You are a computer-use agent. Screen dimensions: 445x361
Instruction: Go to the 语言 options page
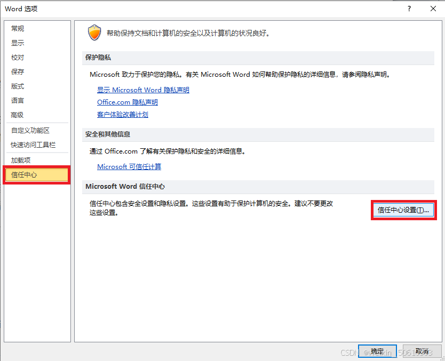tap(18, 100)
